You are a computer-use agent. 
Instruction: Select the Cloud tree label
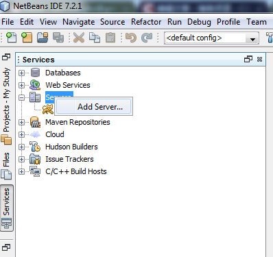tap(55, 134)
